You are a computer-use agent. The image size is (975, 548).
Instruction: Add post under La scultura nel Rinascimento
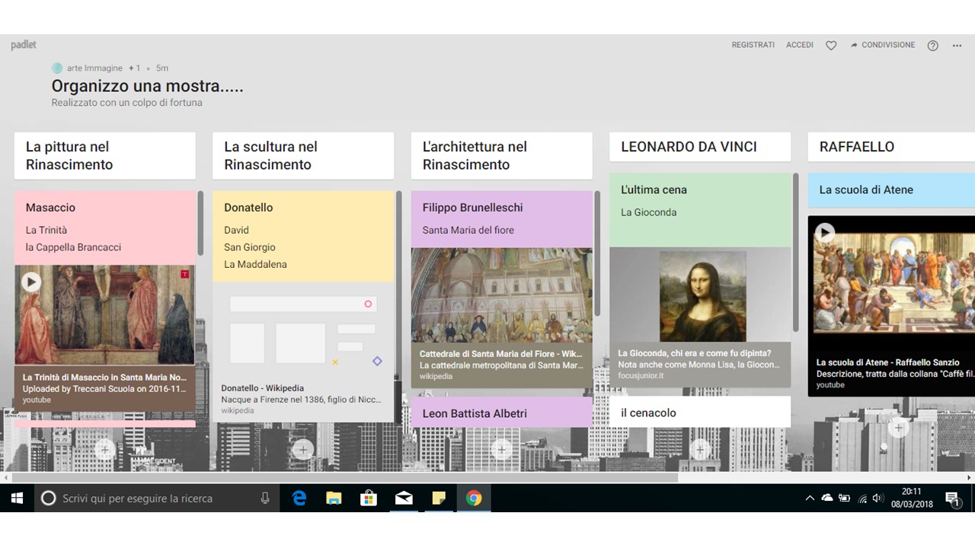coord(303,449)
